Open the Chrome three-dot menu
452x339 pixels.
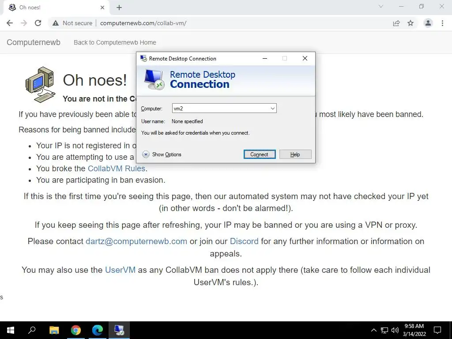pos(442,23)
